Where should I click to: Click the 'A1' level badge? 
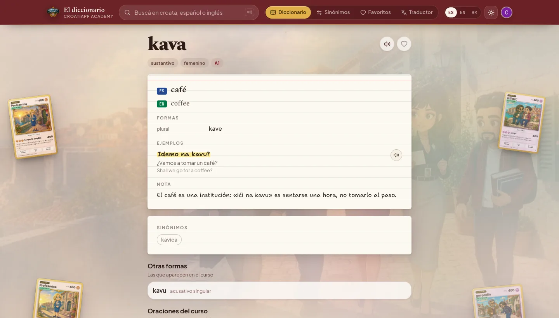tap(217, 63)
